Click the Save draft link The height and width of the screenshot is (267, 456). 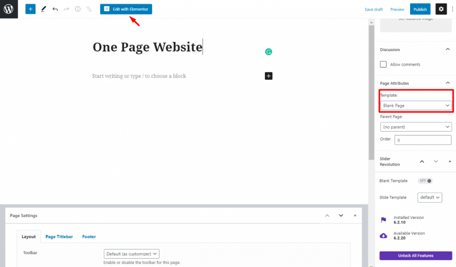pyautogui.click(x=374, y=9)
